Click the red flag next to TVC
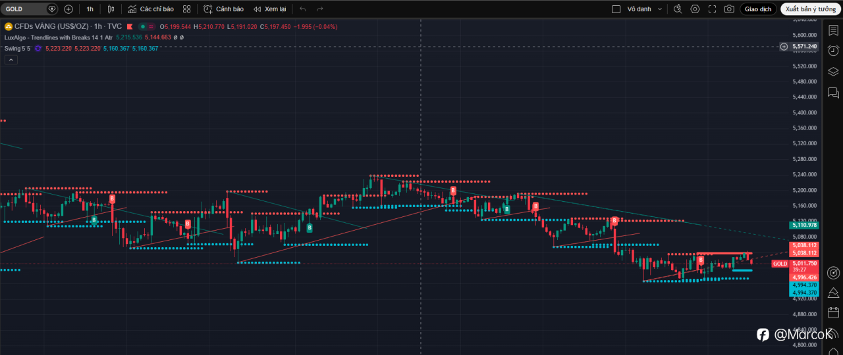Viewport: 843px width, 355px height. (x=130, y=26)
